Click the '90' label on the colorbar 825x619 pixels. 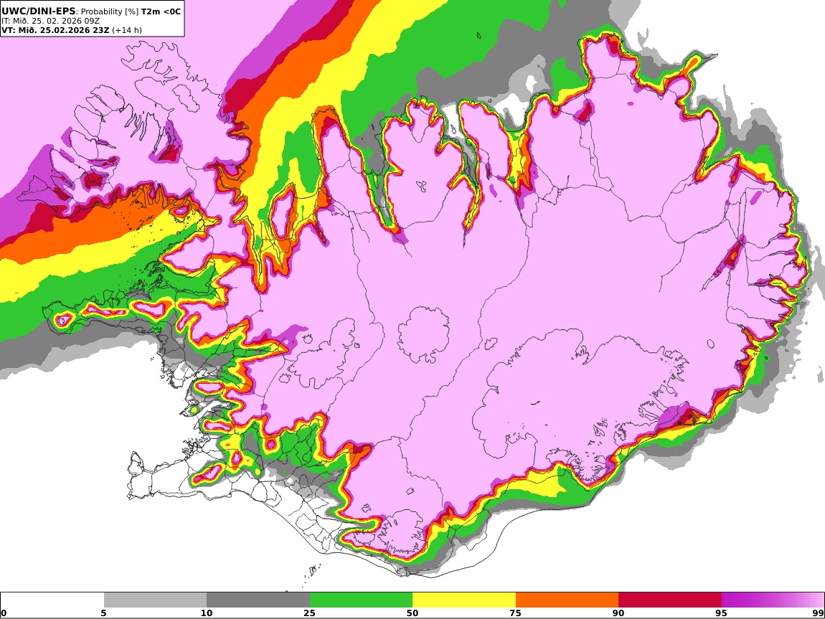click(618, 613)
